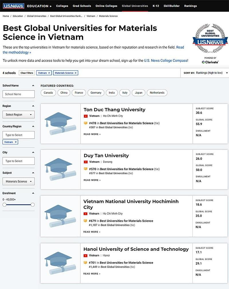Select the Japan featured country chip
Image resolution: width=229 pixels, height=289 pixels.
coord(139,93)
